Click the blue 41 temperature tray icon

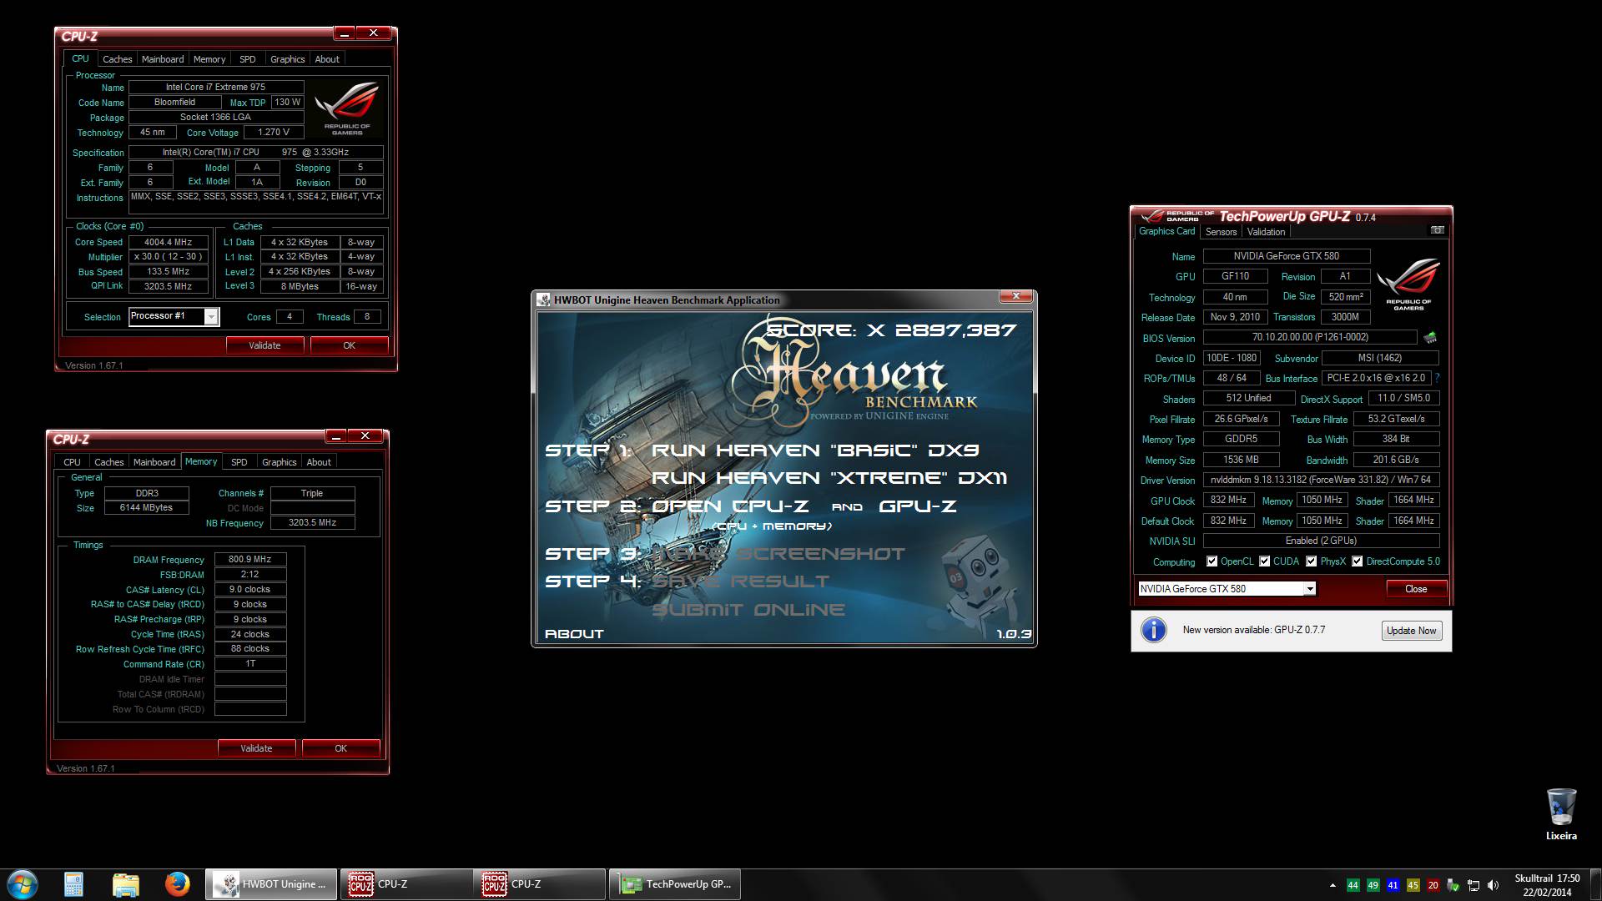(1393, 885)
